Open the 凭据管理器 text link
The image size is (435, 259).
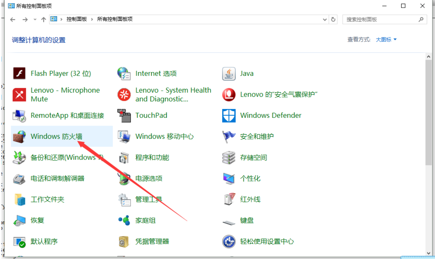point(152,242)
